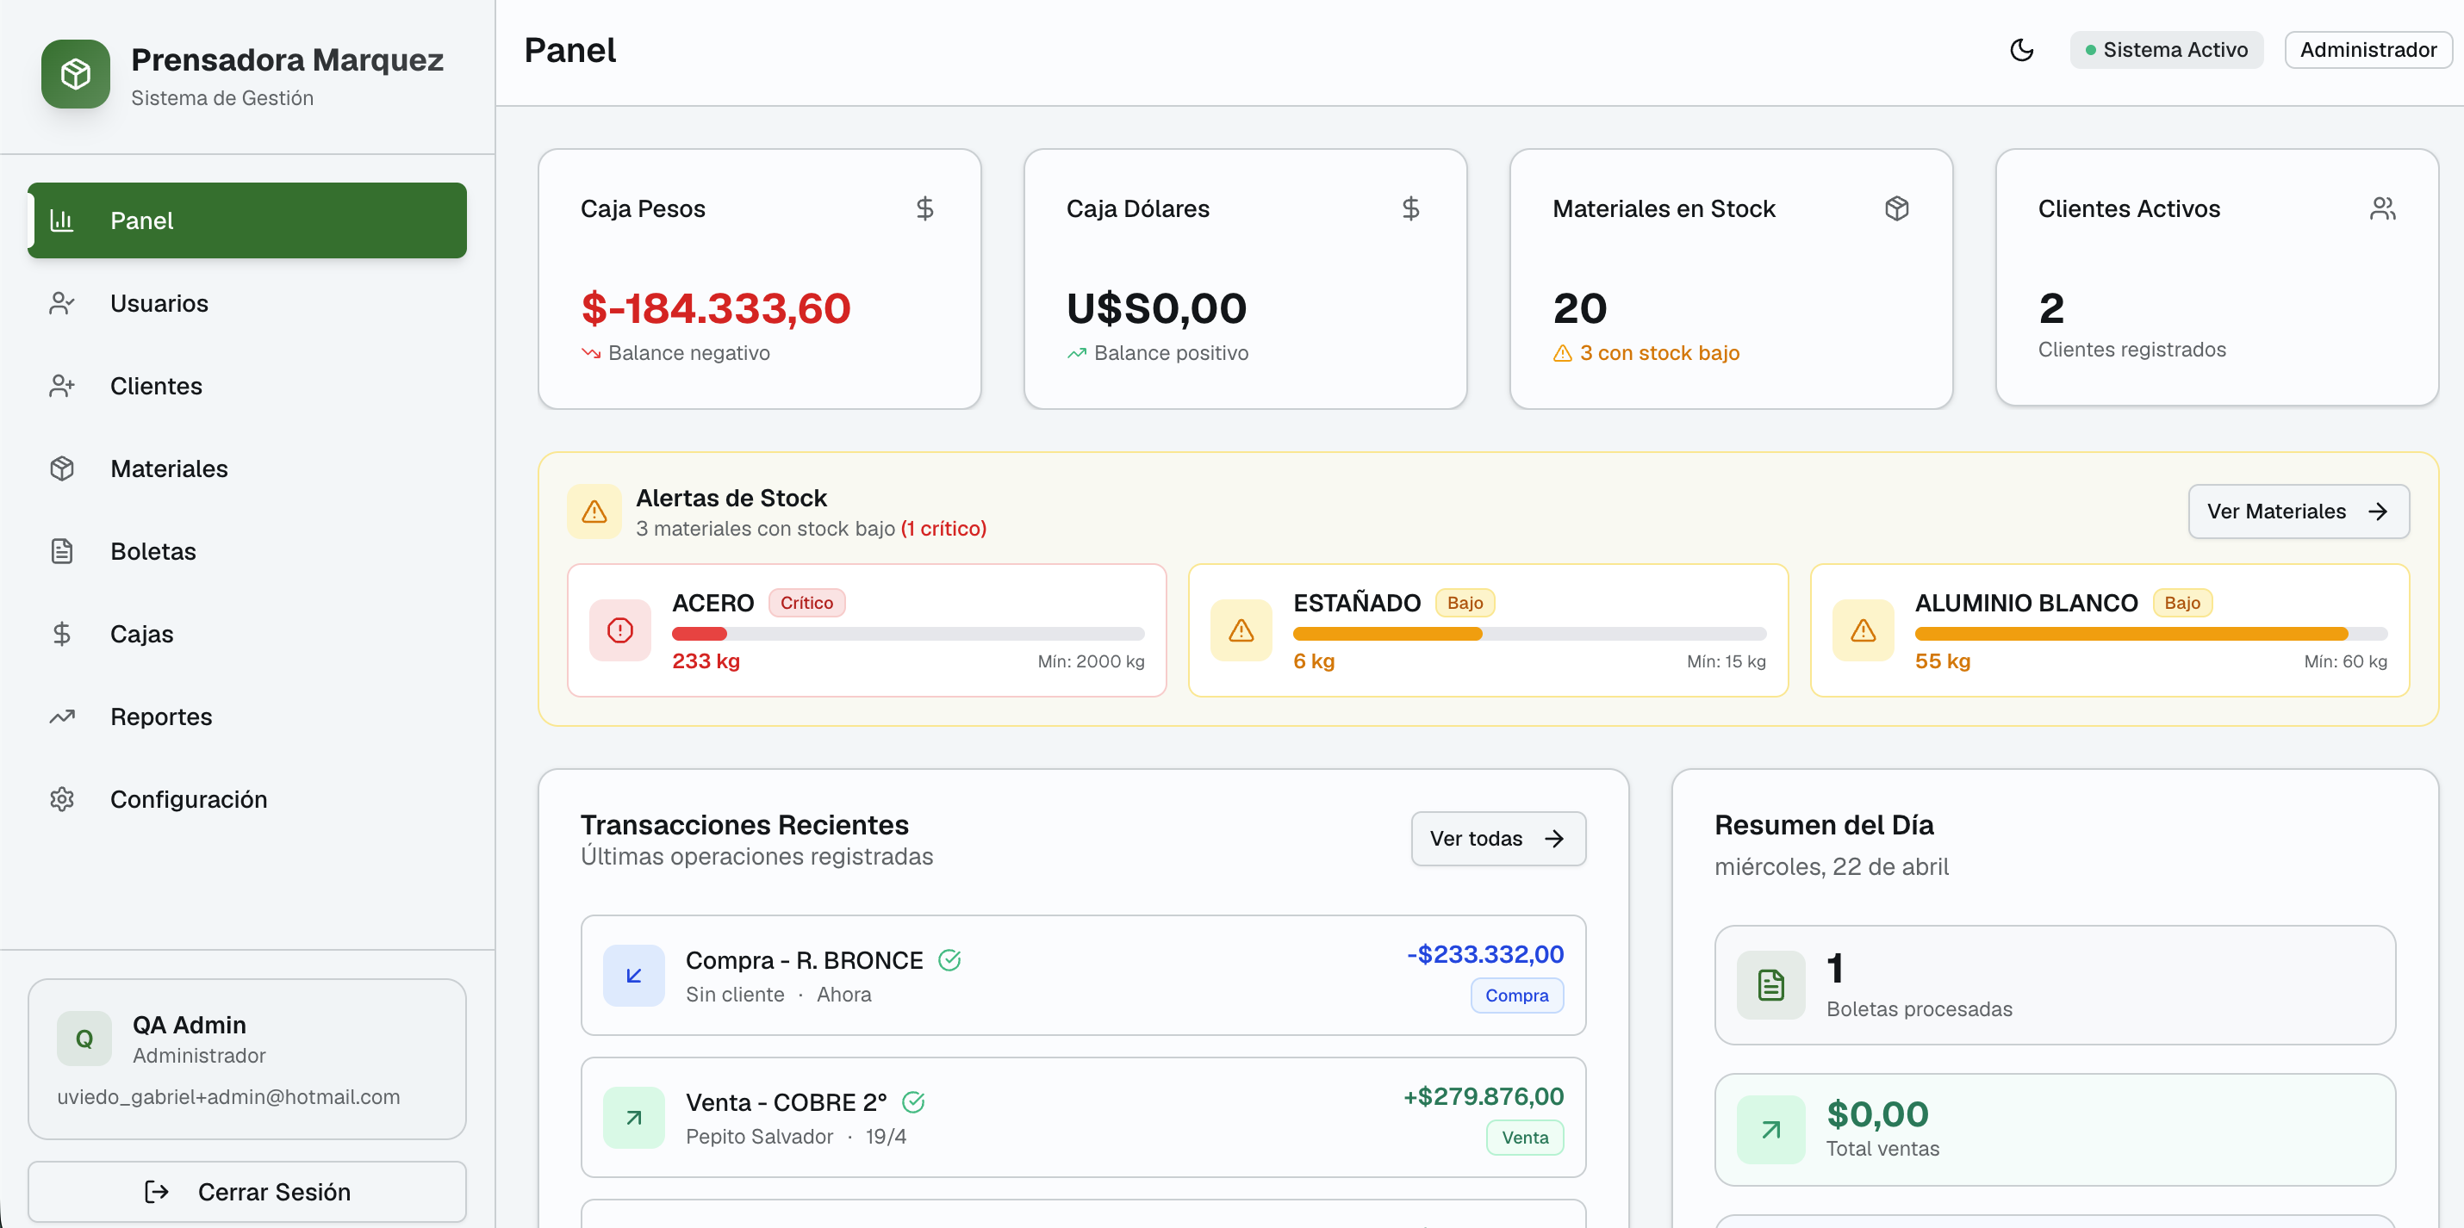Open Configuración from the sidebar
This screenshot has height=1228, width=2464.
point(62,798)
